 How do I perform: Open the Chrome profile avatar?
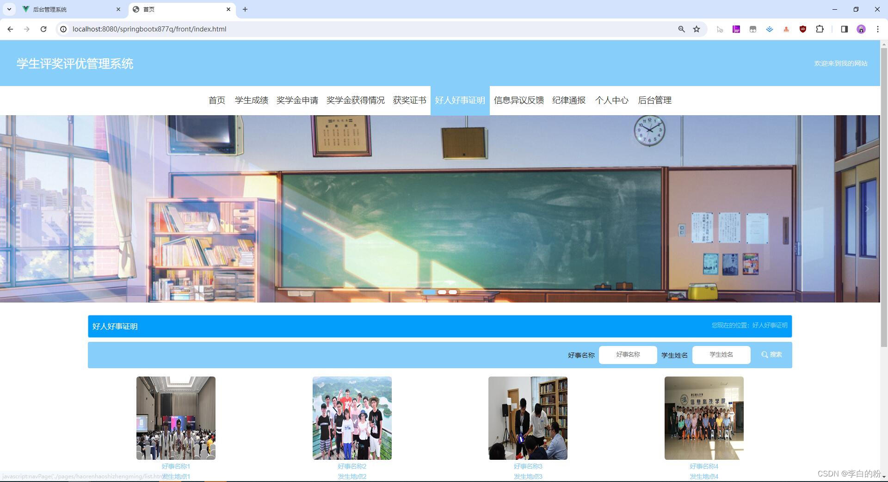click(x=861, y=29)
